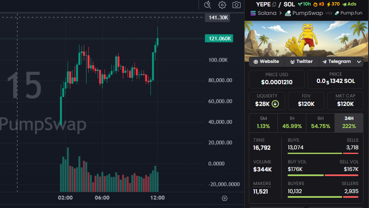369x208 pixels.
Task: Click the MAKERS value 11,521
Action: (260, 191)
